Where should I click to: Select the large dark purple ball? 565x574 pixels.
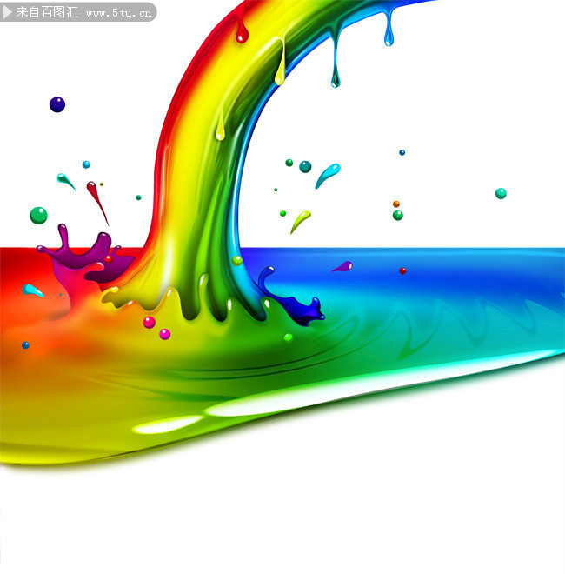[57, 104]
